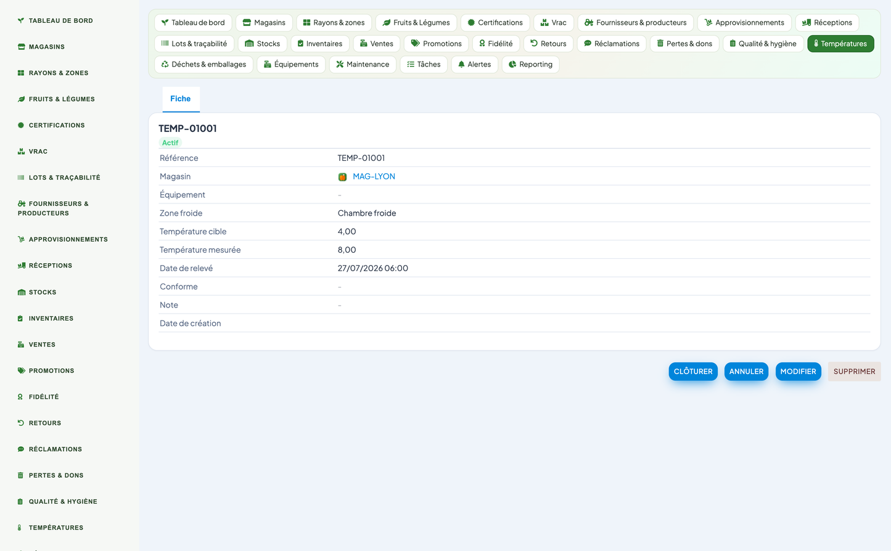Click the MAG-LYON store thumbnail icon

click(x=342, y=177)
